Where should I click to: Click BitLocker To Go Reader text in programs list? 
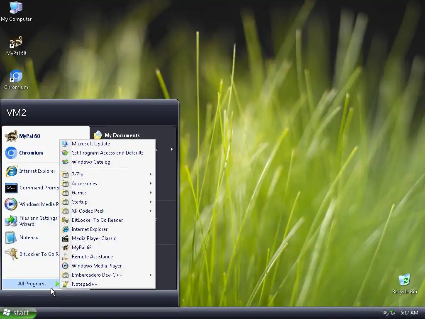tap(97, 220)
